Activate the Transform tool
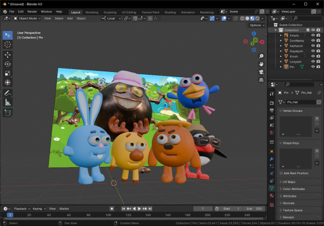Image resolution: width=324 pixels, height=226 pixels. coord(8,83)
